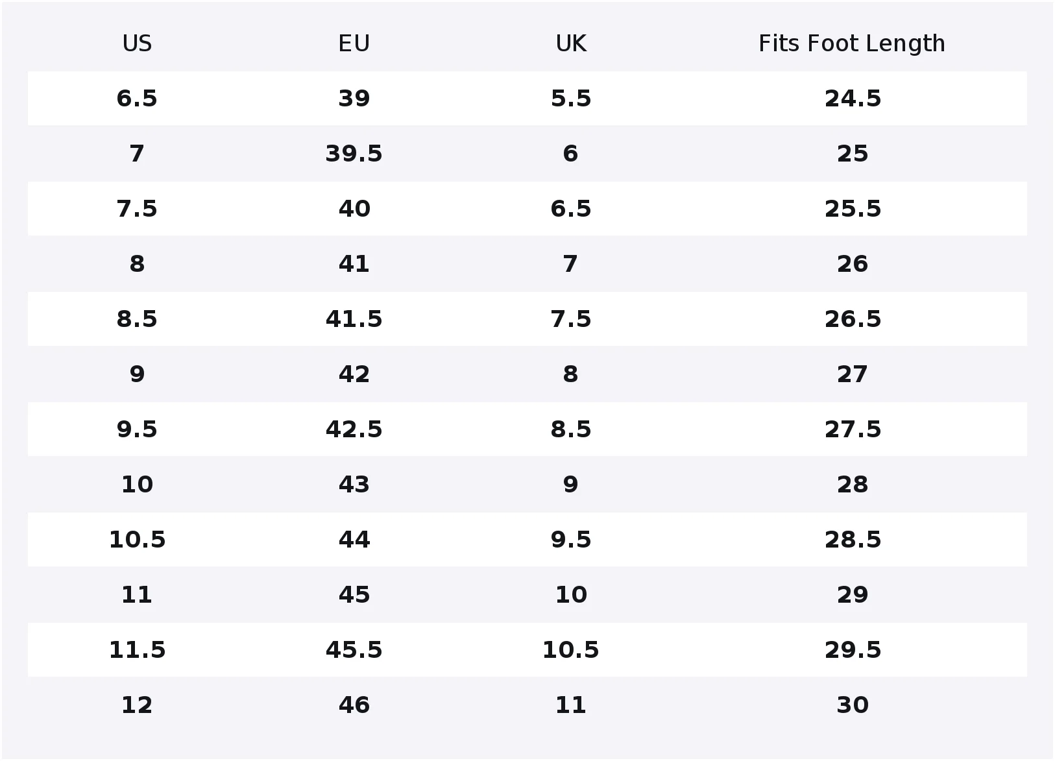Image resolution: width=1055 pixels, height=761 pixels.
Task: Select UK size 5.5 cell
Action: click(x=570, y=99)
